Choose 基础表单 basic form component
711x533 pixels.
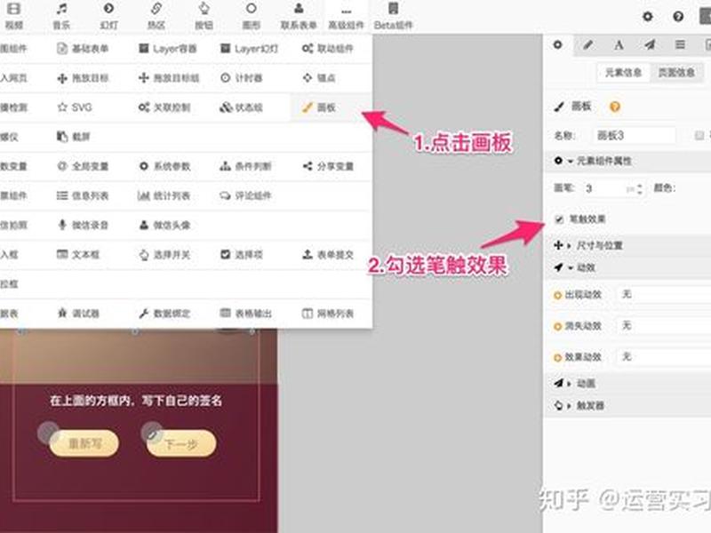[x=83, y=49]
